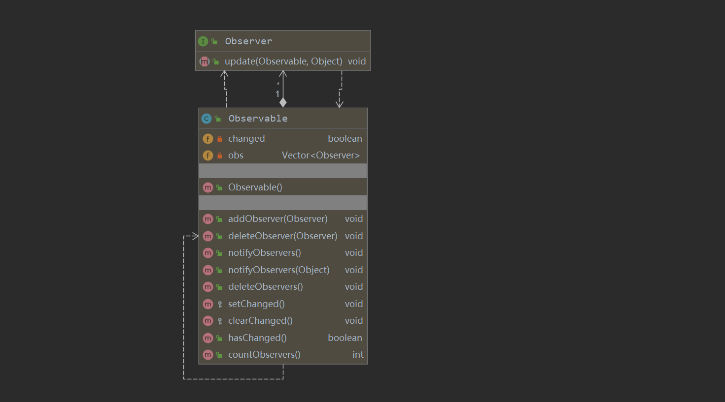725x402 pixels.
Task: Click the method icon beside hasChanged()
Action: (x=208, y=338)
